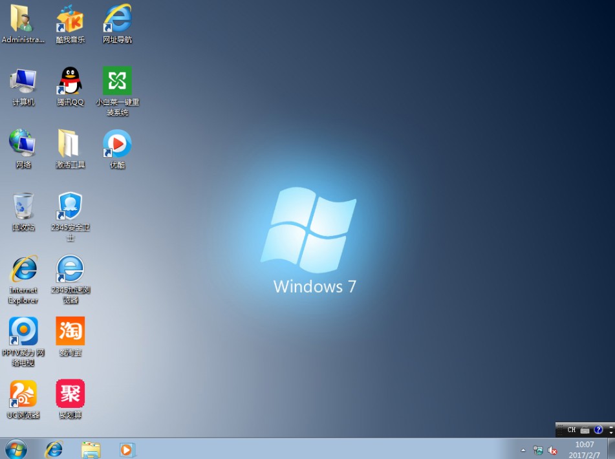Click the network status tray icon
The height and width of the screenshot is (459, 615).
538,451
